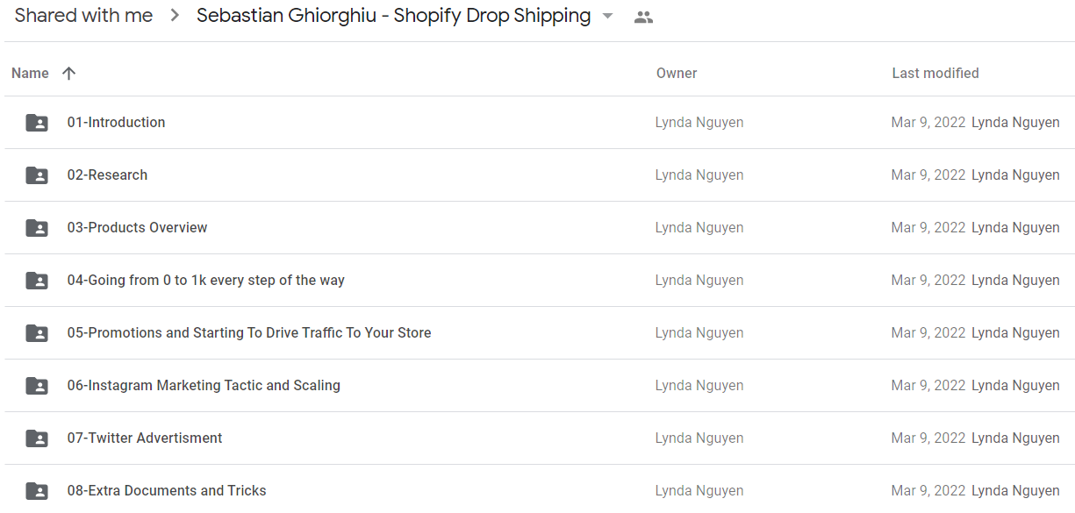Click the 02-Research shared folder icon
Screen dimensions: 1075x513
point(37,175)
